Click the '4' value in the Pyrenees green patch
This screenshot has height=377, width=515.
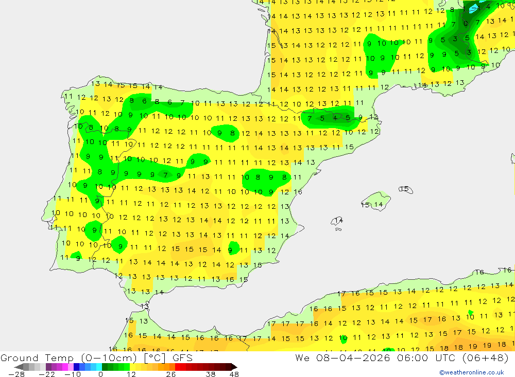click(335, 118)
